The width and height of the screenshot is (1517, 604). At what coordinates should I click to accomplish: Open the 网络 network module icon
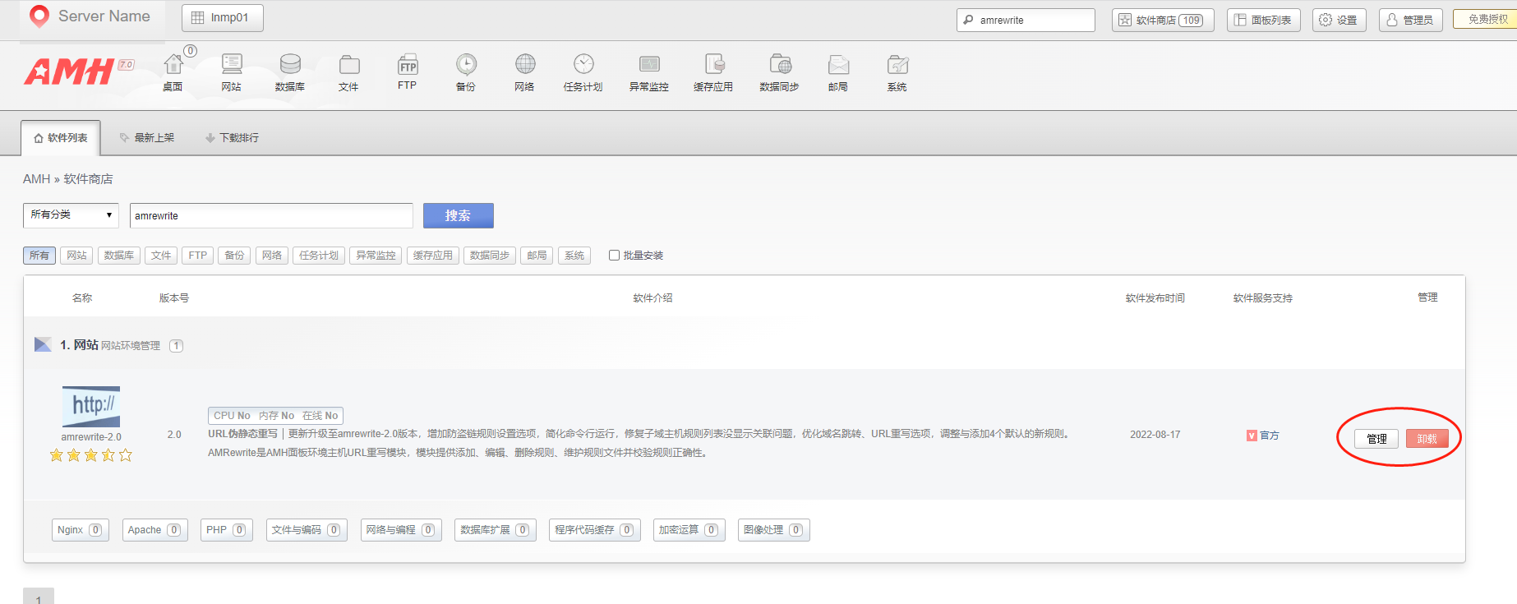[525, 72]
